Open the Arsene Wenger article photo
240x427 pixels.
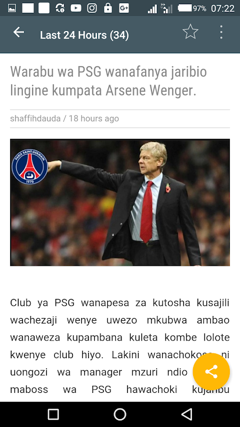(x=120, y=202)
